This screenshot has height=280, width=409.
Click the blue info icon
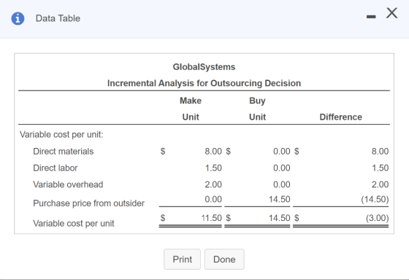click(18, 18)
